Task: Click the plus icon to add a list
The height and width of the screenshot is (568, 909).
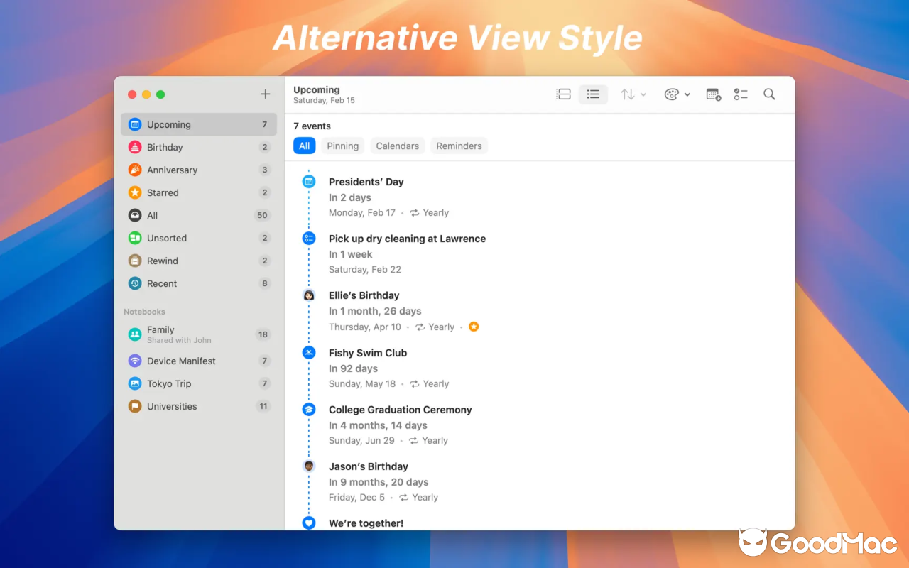Action: (x=265, y=94)
